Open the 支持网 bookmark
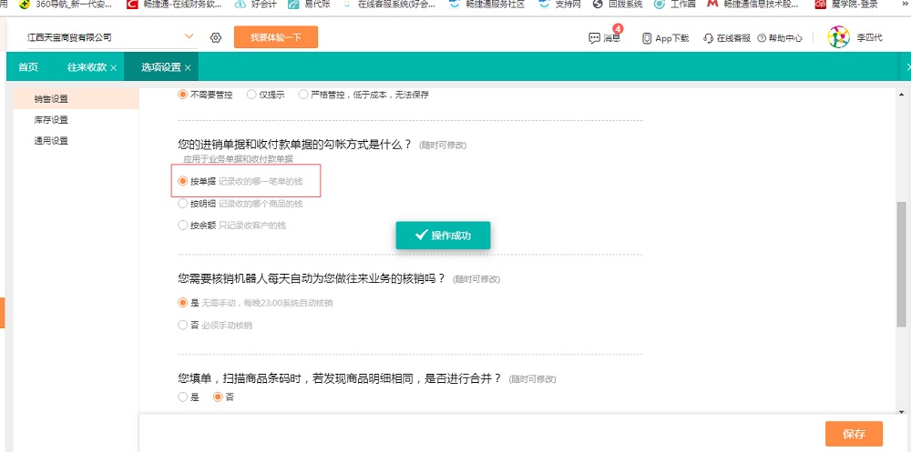Viewport: 911px width, 452px height. 559,4
